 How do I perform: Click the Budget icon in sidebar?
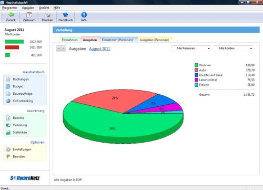(8, 86)
